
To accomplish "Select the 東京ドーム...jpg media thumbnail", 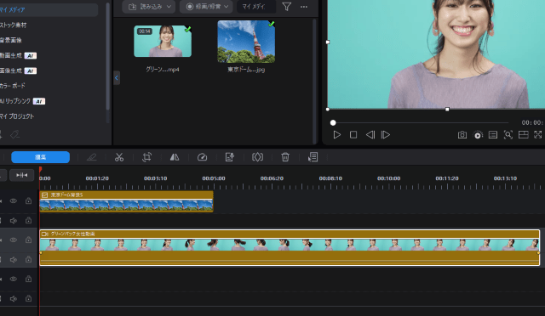I will point(246,42).
